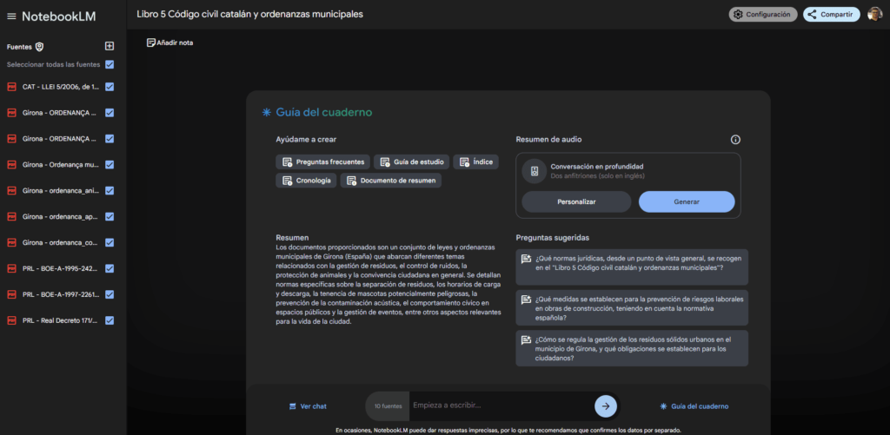Screen dimensions: 890x435
Task: Click the audio speaker icon in Conversación en profundidad
Action: pyautogui.click(x=535, y=171)
